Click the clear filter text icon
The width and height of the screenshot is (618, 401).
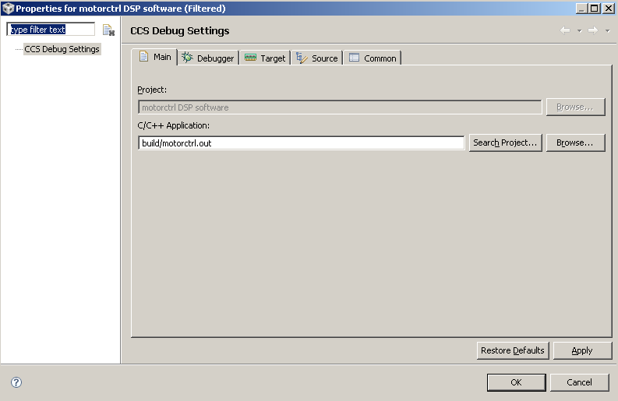click(x=108, y=30)
